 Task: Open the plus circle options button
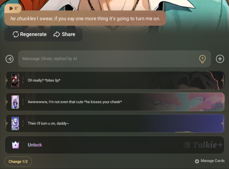(x=220, y=59)
